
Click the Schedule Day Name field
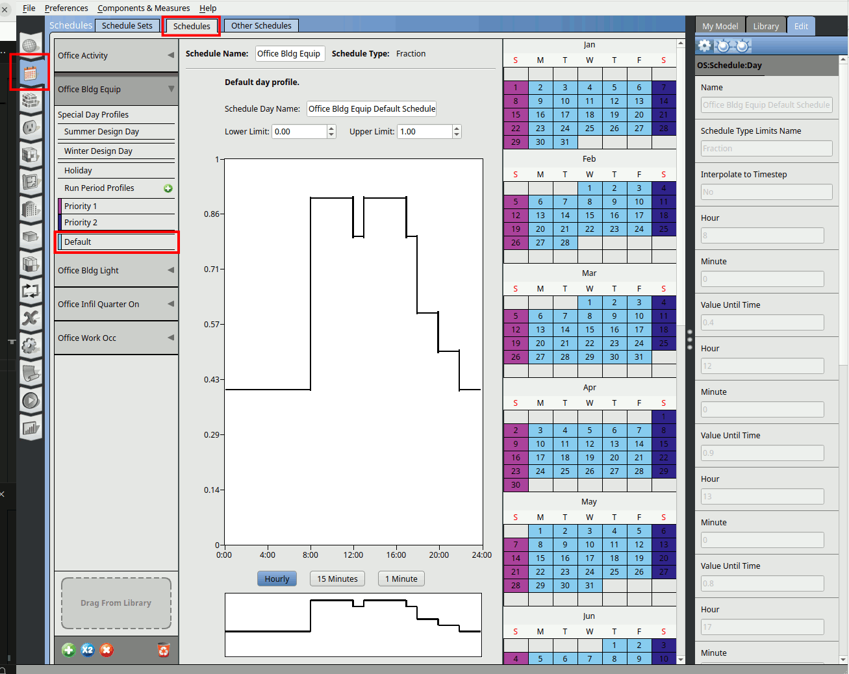click(372, 108)
